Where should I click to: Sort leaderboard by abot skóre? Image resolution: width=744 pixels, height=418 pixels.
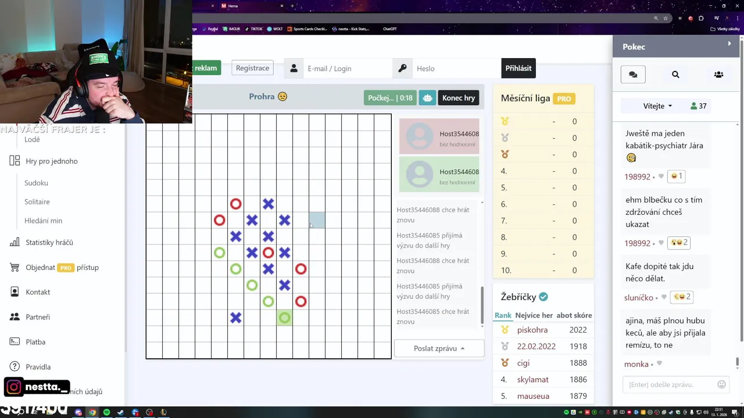click(574, 315)
